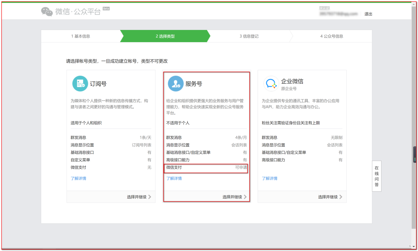
Task: Click the 可申请 value in 服务号 card
Action: 241,167
